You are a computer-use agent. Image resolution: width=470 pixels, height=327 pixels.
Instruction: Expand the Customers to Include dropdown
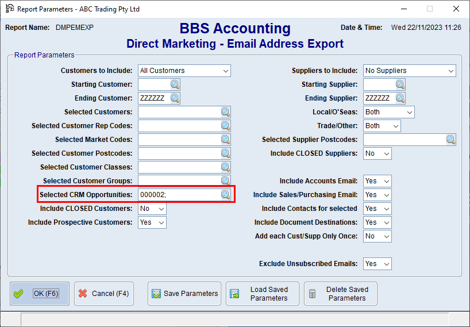point(184,71)
